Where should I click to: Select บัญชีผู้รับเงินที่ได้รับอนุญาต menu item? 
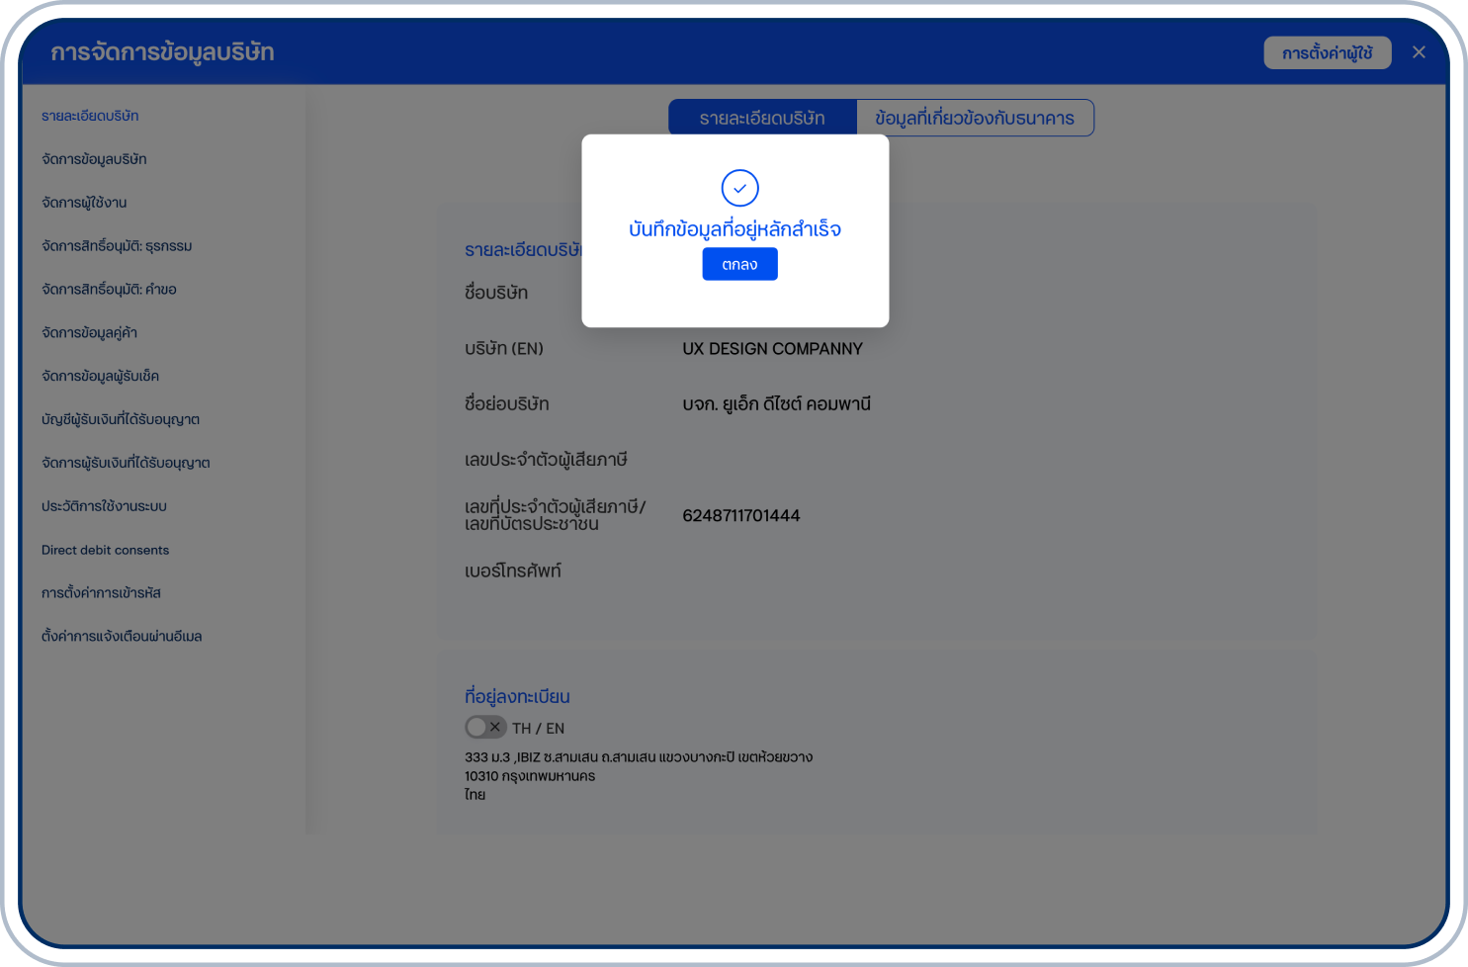click(121, 420)
